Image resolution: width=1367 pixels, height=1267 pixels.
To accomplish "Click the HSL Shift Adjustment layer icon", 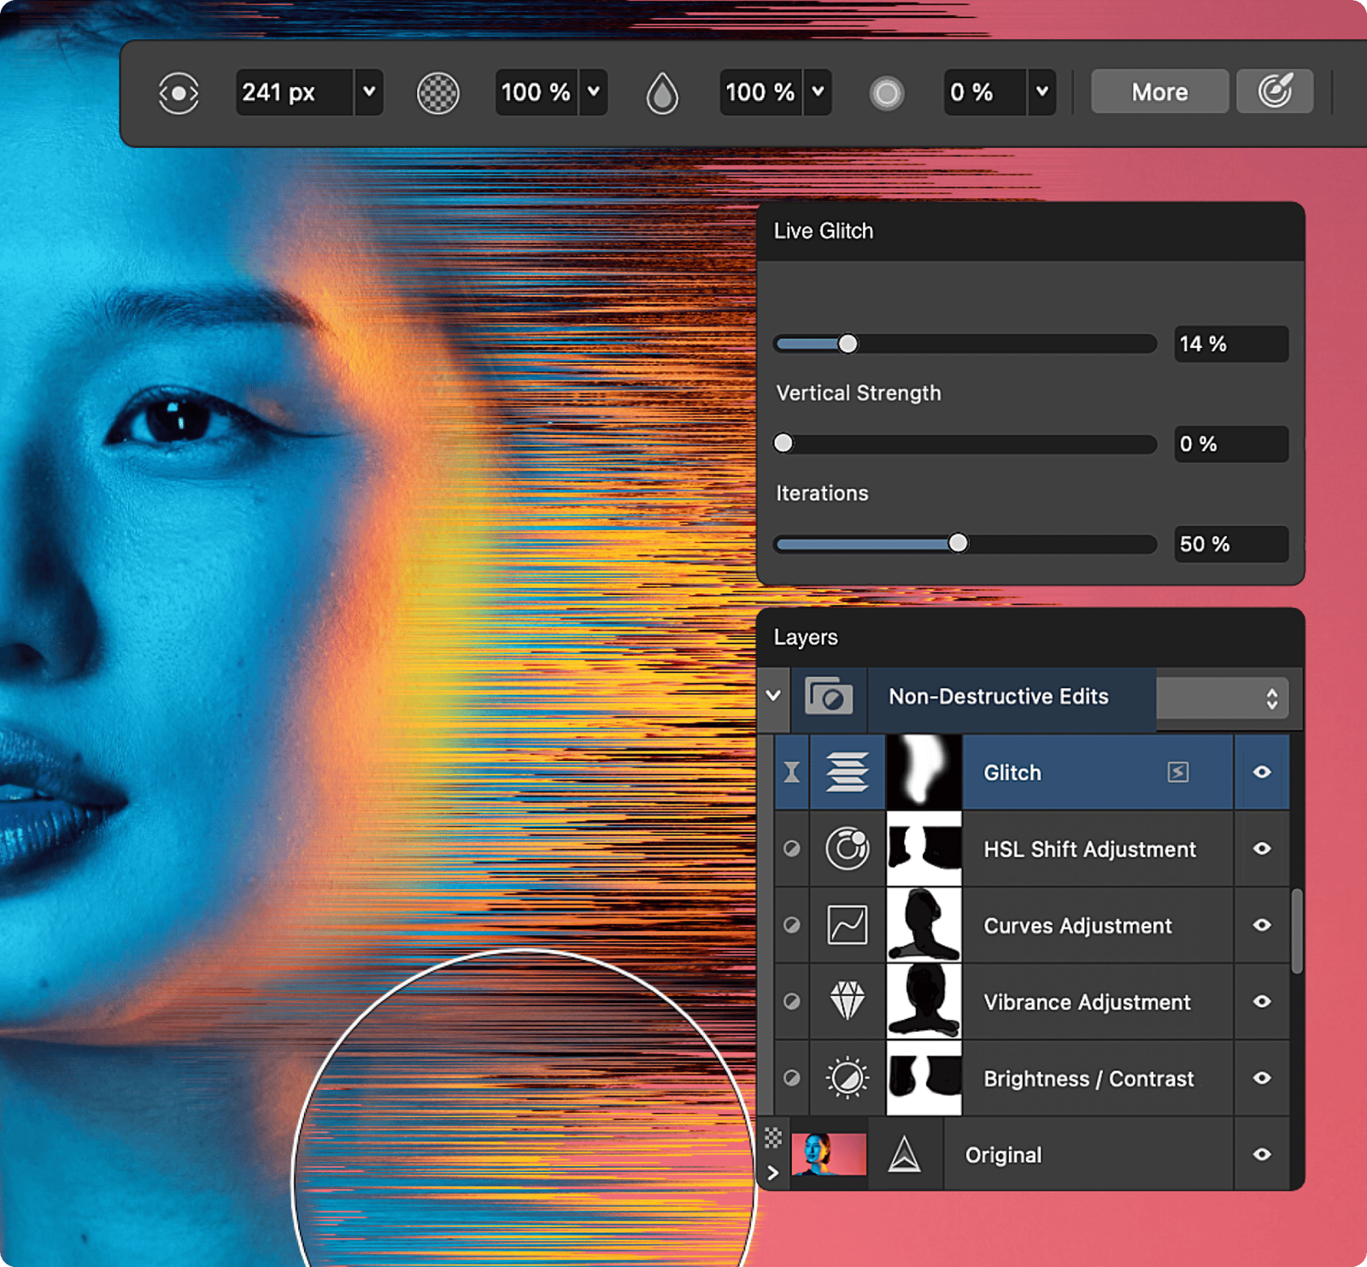I will [847, 849].
